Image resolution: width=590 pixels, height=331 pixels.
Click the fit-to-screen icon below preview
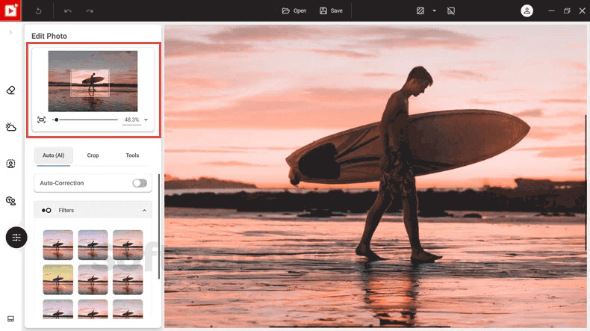point(41,120)
